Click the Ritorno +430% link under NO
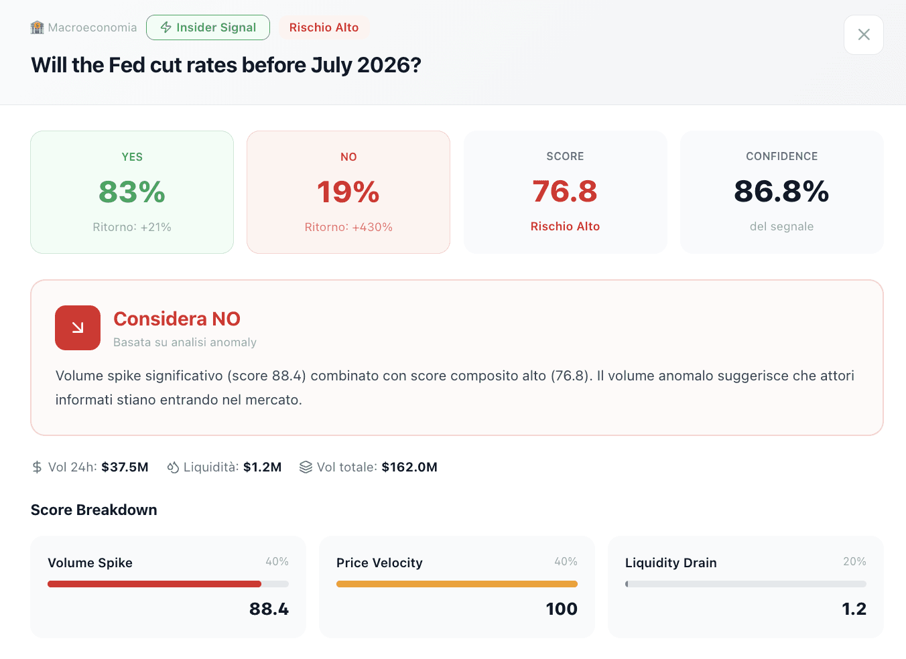The width and height of the screenshot is (906, 659). point(348,227)
